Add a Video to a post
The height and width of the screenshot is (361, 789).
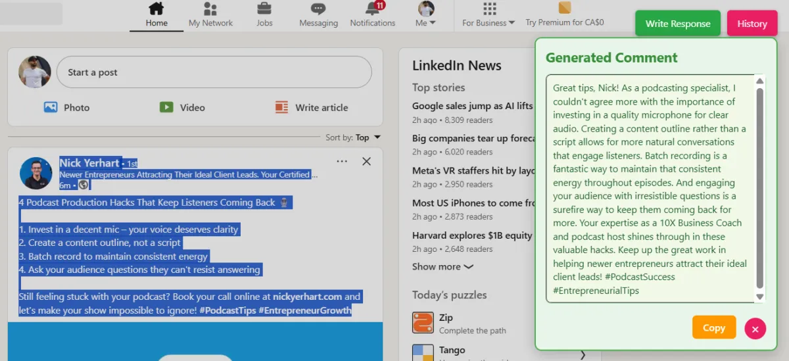click(x=182, y=107)
